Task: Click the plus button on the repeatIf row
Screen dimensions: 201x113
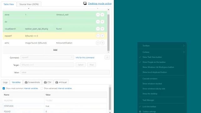Action: click(102, 36)
